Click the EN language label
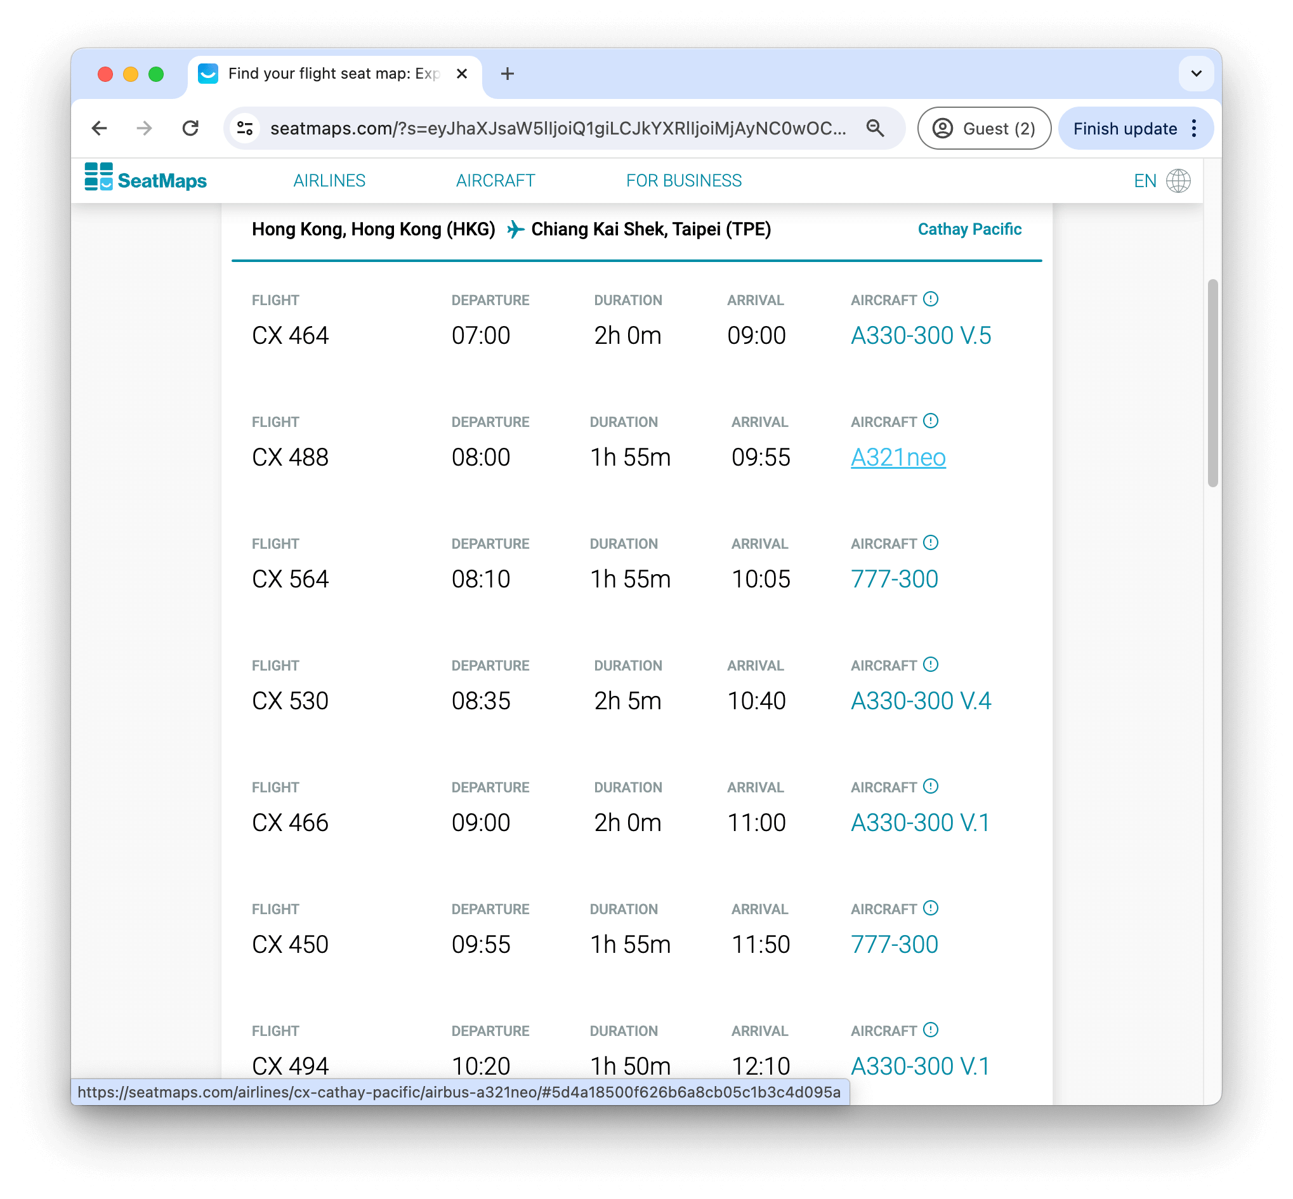 point(1144,180)
